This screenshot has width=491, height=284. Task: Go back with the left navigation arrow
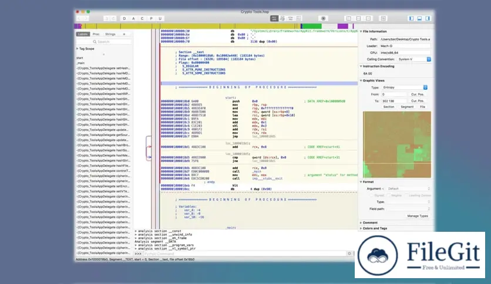[79, 18]
